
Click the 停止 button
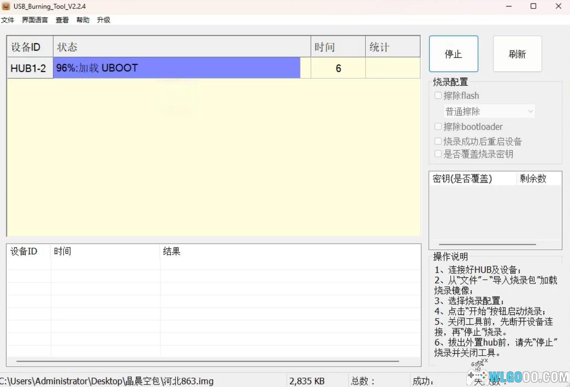[x=453, y=54]
